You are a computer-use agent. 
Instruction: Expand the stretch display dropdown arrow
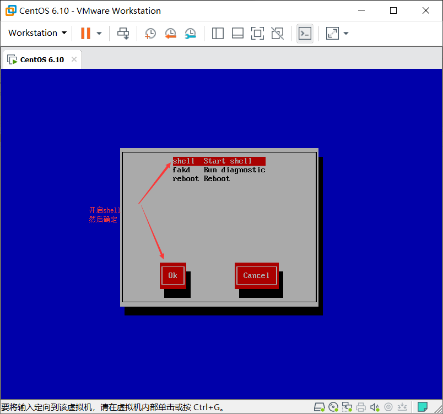(x=346, y=33)
